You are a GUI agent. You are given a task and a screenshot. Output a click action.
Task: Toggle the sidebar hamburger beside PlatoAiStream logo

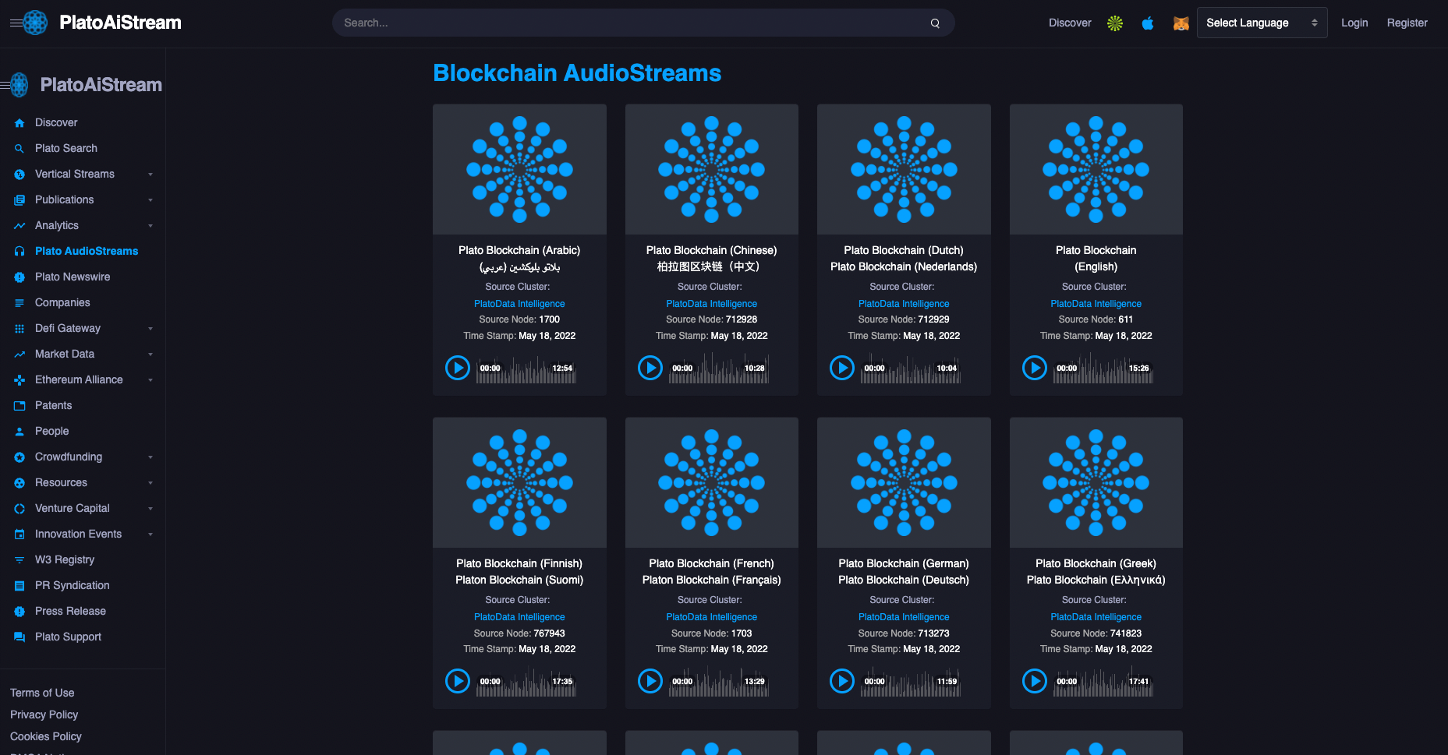(5, 85)
